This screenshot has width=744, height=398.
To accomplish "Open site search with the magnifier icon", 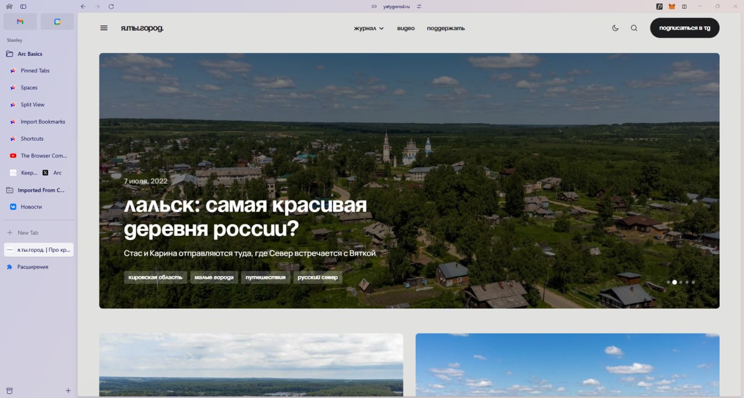I will pyautogui.click(x=634, y=27).
